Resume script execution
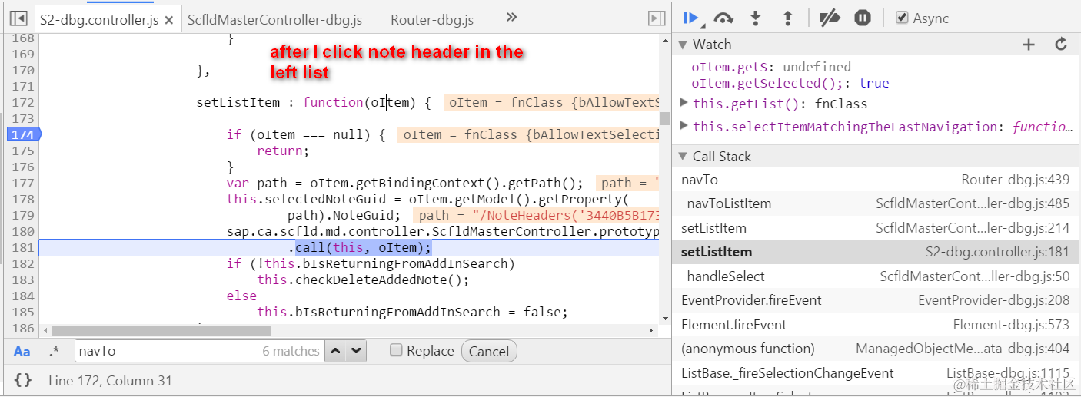 click(691, 18)
